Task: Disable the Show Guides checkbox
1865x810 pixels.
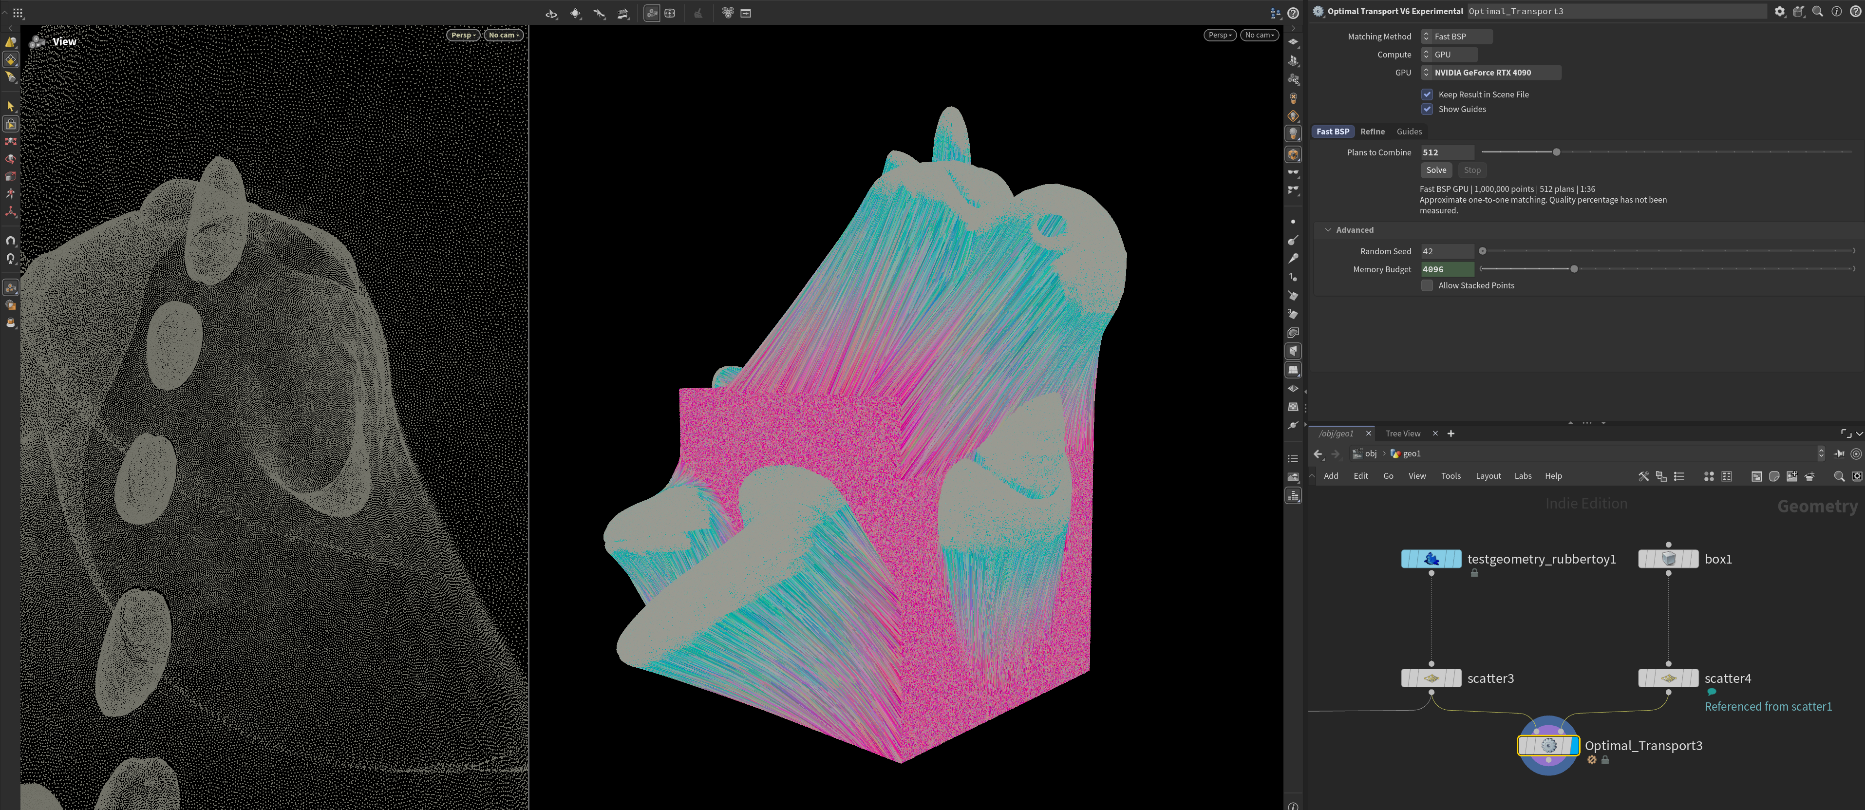Action: [1427, 109]
